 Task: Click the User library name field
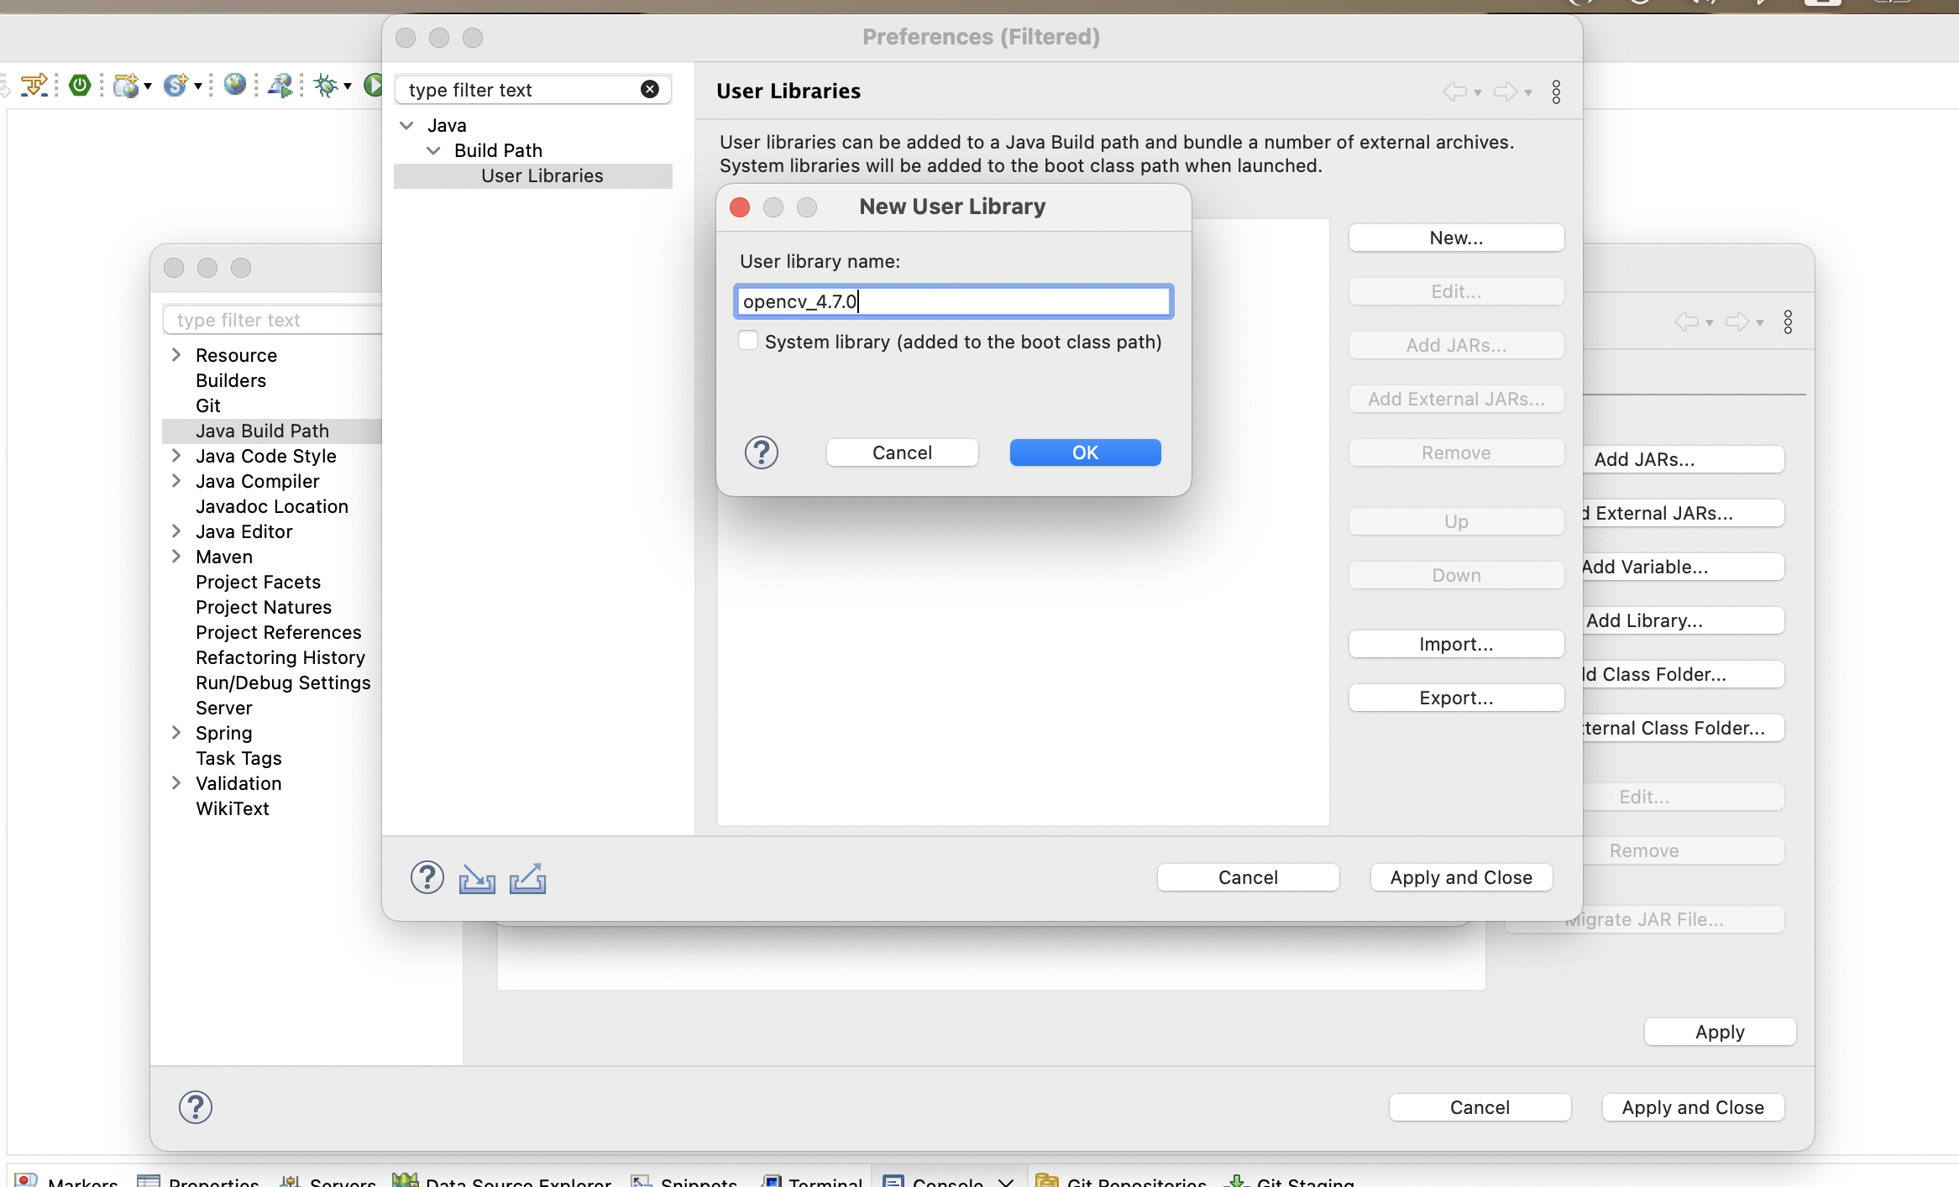[953, 301]
